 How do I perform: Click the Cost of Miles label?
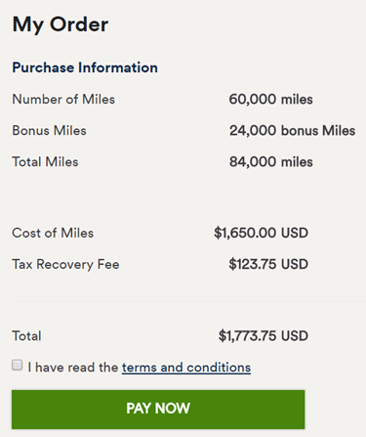click(x=53, y=233)
